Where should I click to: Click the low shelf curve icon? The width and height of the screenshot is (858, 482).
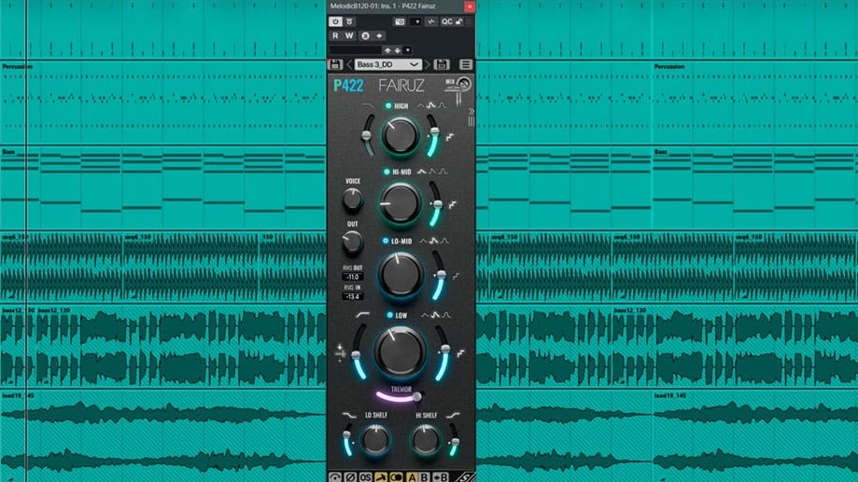coord(349,415)
